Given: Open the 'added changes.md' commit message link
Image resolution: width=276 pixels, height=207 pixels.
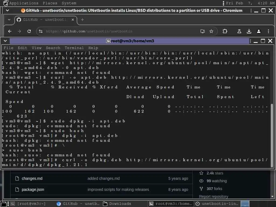Looking at the screenshot, I should (x=103, y=178).
